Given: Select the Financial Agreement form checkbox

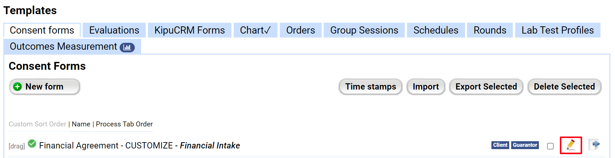Looking at the screenshot, I should [x=550, y=146].
